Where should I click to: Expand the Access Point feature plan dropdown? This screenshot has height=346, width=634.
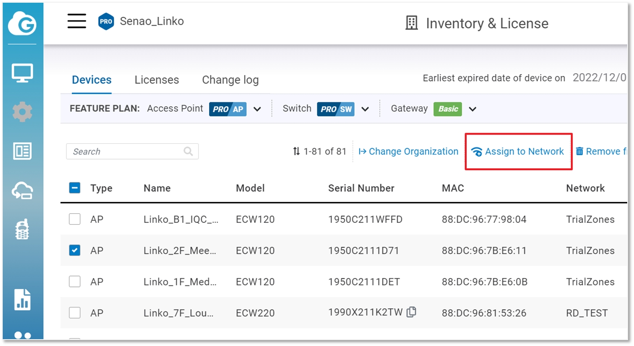coord(257,109)
